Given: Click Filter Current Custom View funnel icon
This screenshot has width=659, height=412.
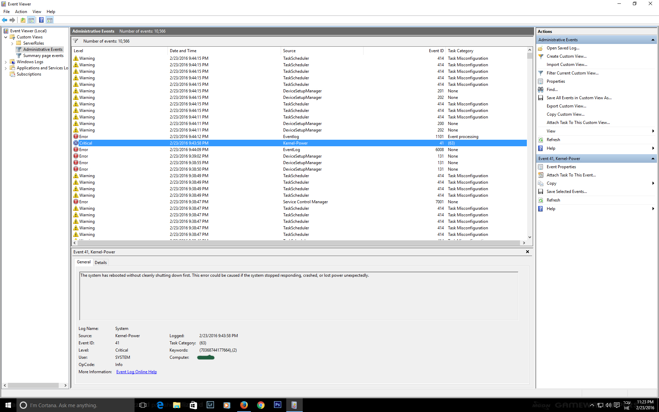Looking at the screenshot, I should click(541, 73).
